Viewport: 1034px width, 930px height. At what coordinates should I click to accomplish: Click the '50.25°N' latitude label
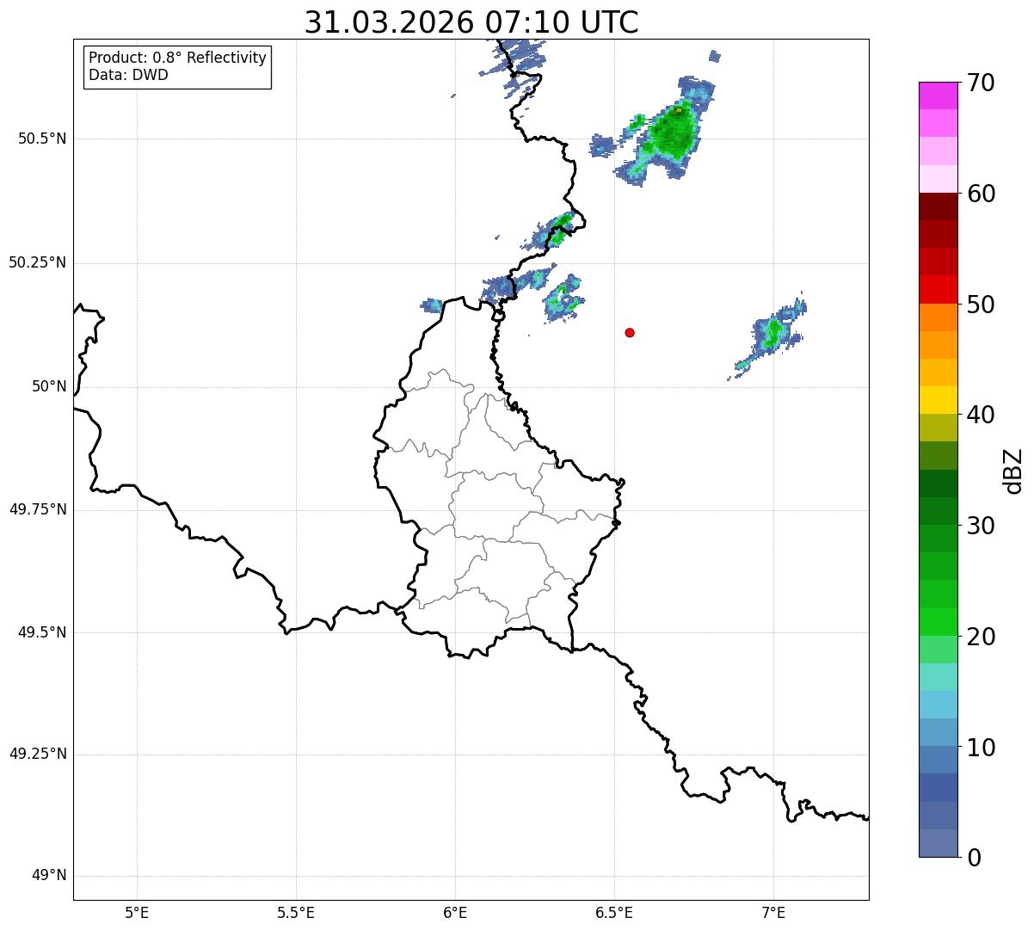pyautogui.click(x=37, y=262)
